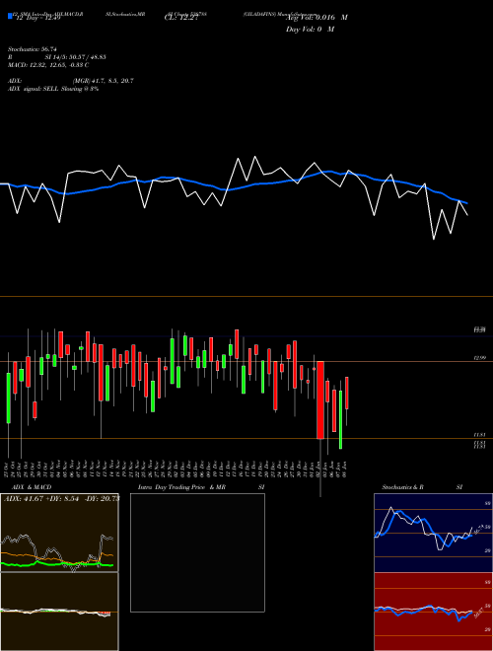Click the Avg Vol: 0.016 M text
The image size is (493, 651).
tap(317, 18)
